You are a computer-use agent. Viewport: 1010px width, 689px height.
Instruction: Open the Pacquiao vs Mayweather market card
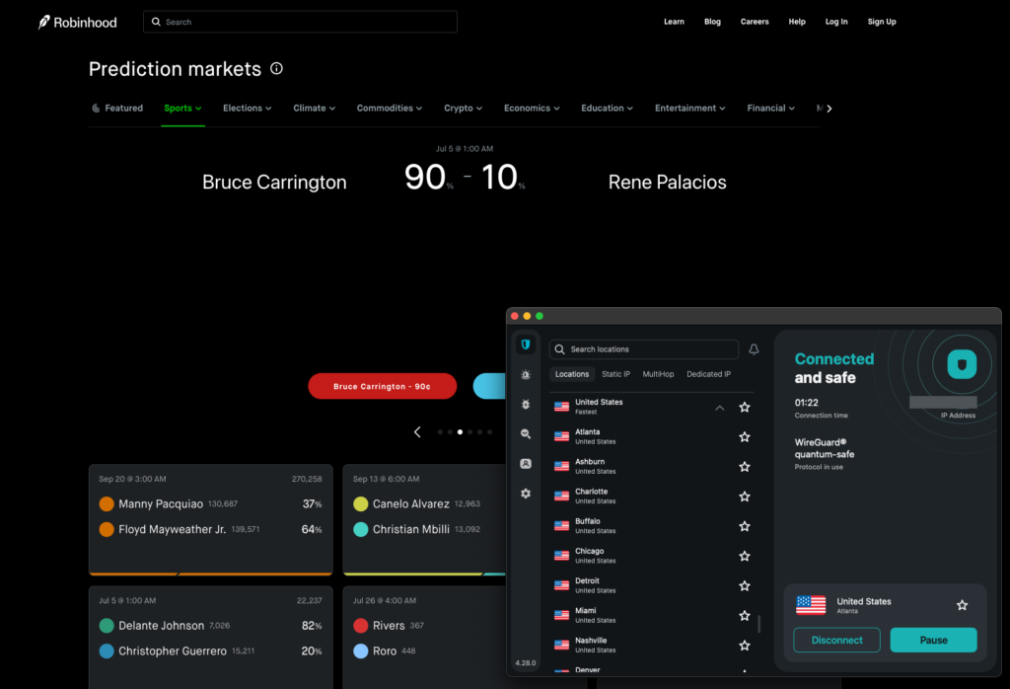(x=211, y=519)
